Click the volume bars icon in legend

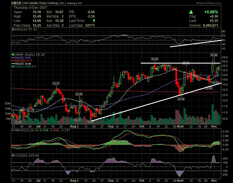click(x=13, y=67)
